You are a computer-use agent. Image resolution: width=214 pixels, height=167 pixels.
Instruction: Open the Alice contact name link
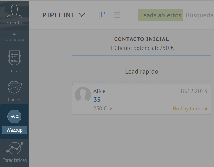coord(99,91)
